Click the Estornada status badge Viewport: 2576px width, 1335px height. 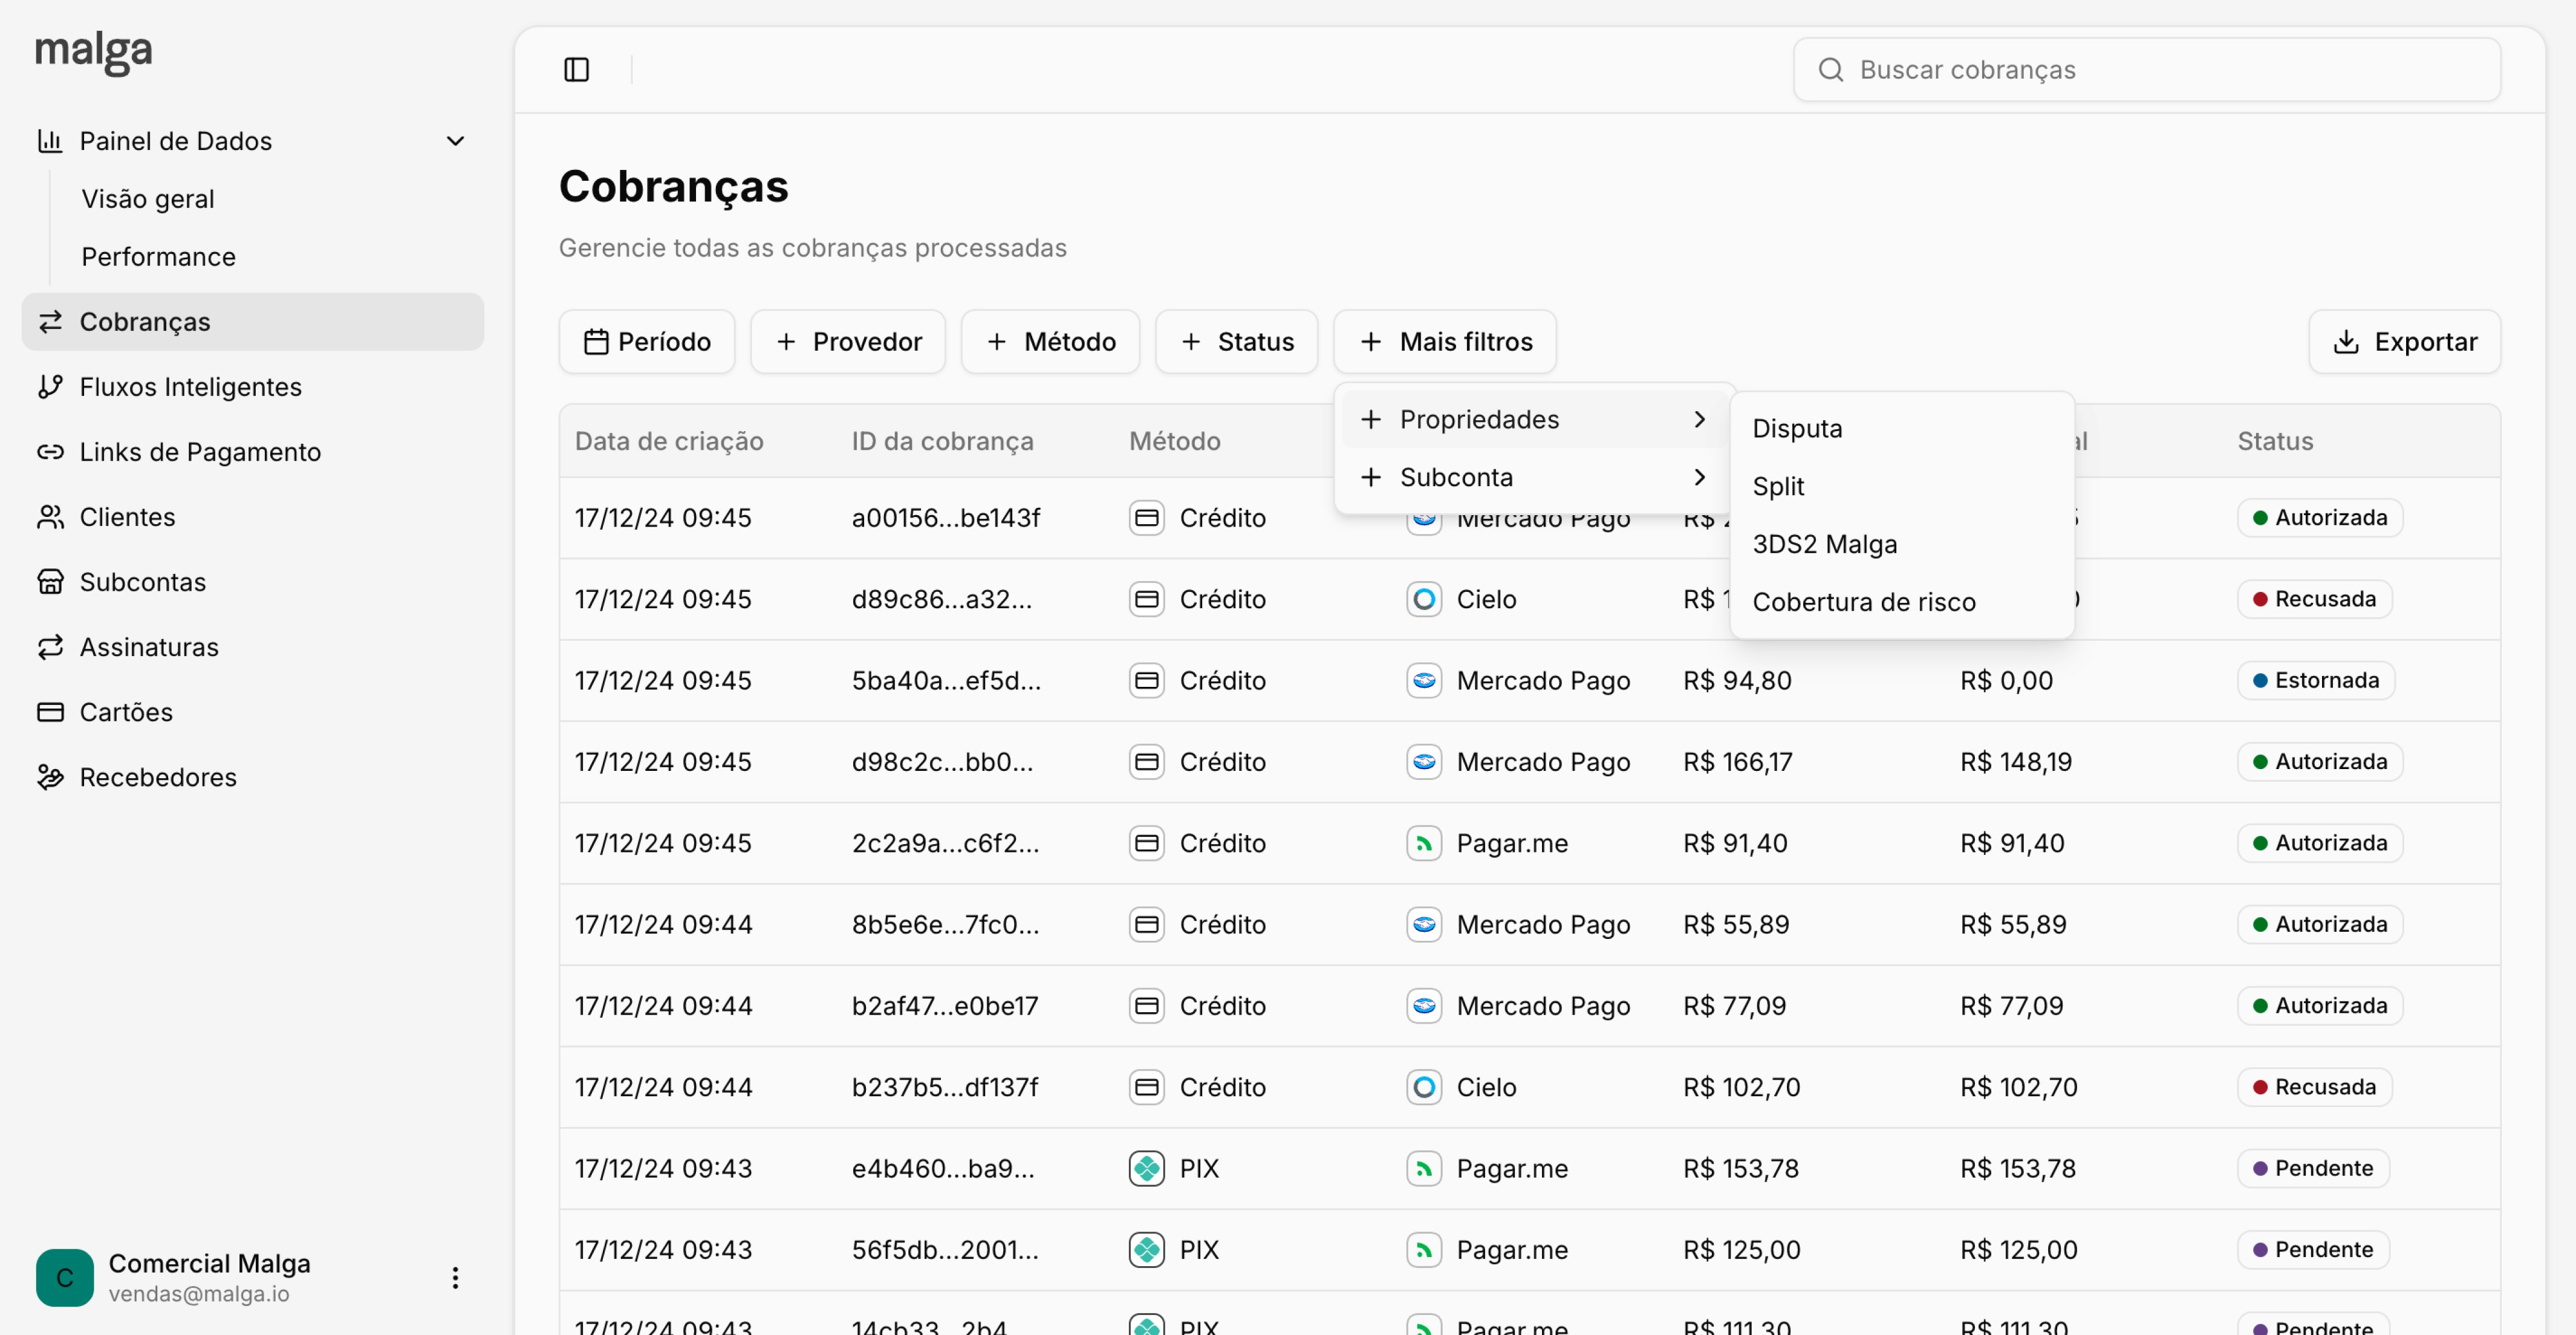pyautogui.click(x=2315, y=680)
